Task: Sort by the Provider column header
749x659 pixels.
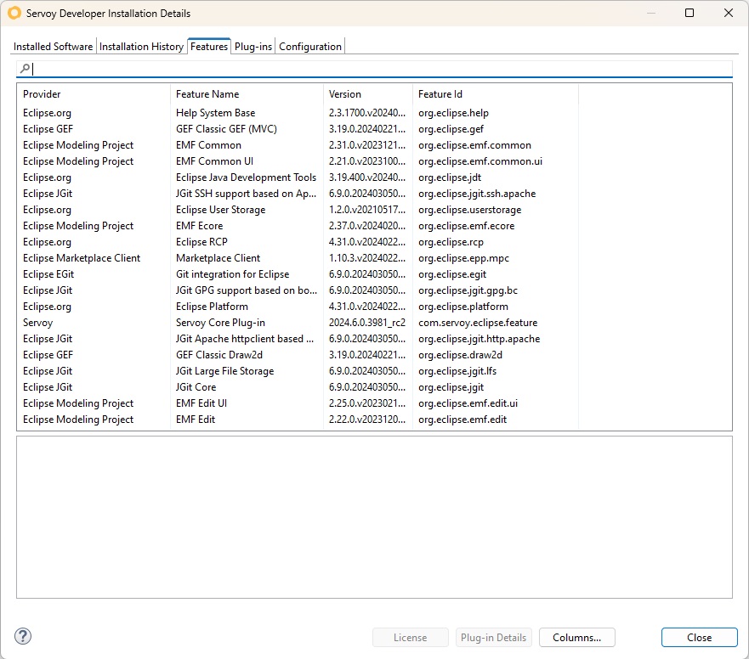Action: (x=94, y=94)
